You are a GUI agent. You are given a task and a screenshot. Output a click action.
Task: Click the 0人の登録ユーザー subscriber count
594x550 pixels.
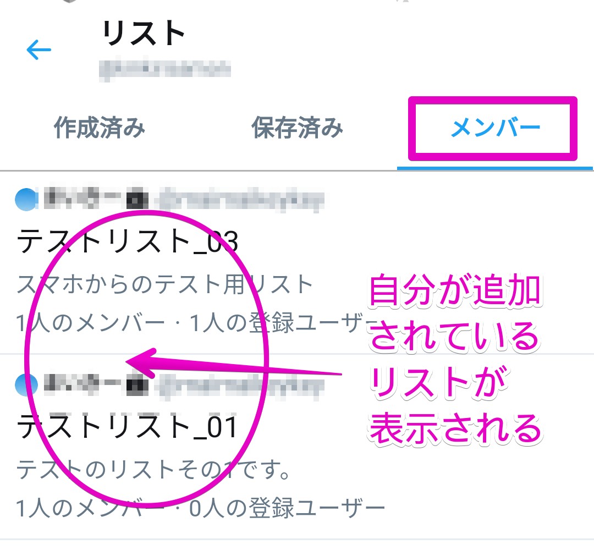[287, 508]
